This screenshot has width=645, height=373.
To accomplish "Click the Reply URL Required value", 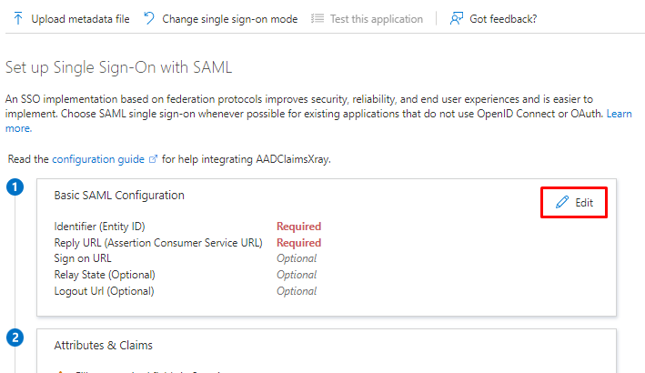I will tap(298, 243).
